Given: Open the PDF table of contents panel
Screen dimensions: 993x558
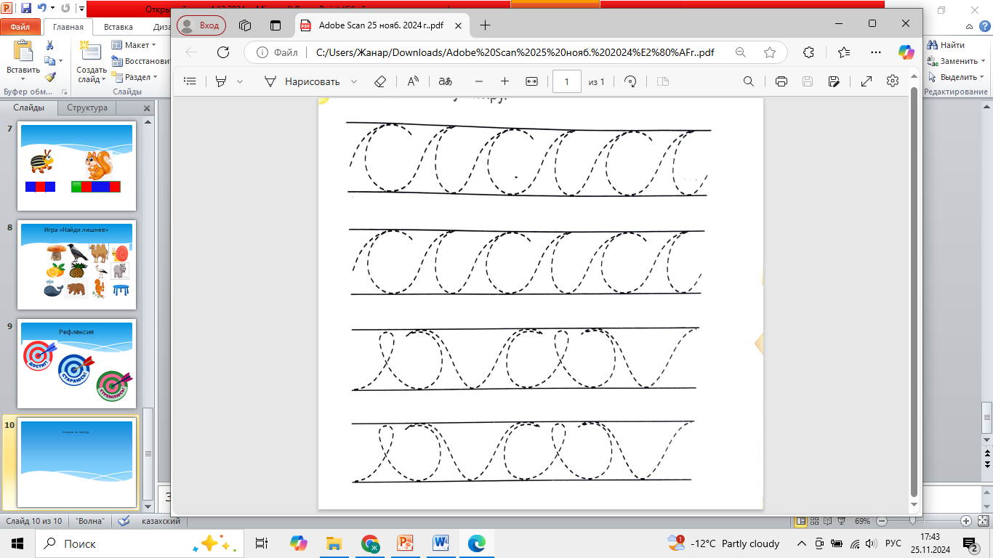Looking at the screenshot, I should click(190, 81).
